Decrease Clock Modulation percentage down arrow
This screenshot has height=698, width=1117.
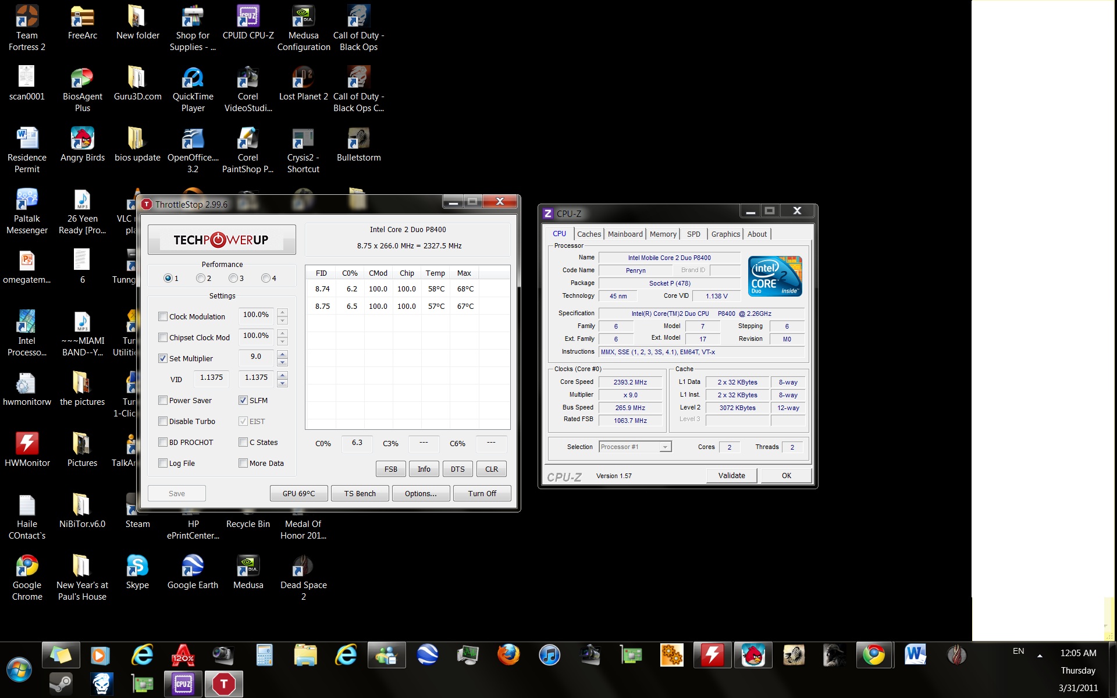pos(283,320)
